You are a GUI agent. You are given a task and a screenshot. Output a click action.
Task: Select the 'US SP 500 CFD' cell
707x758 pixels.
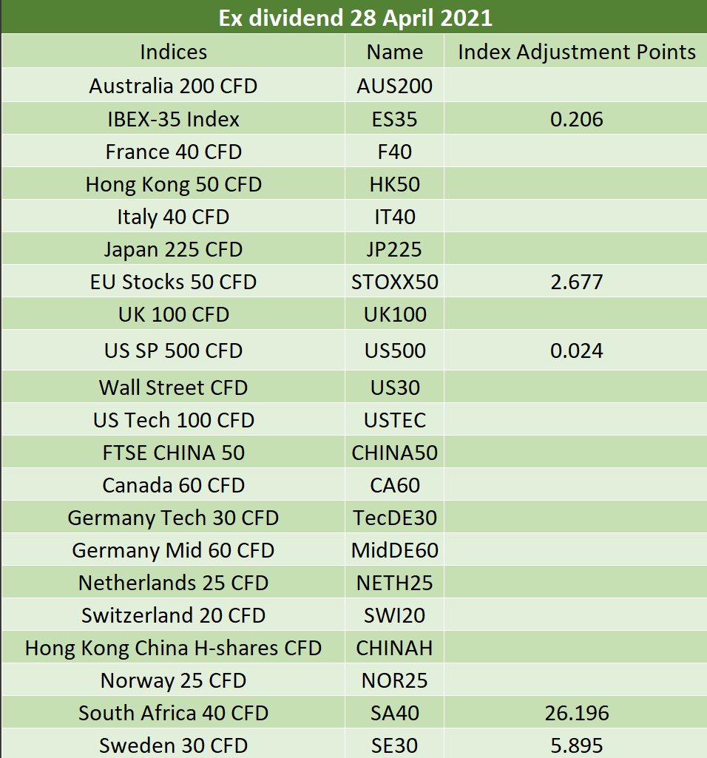(x=173, y=351)
